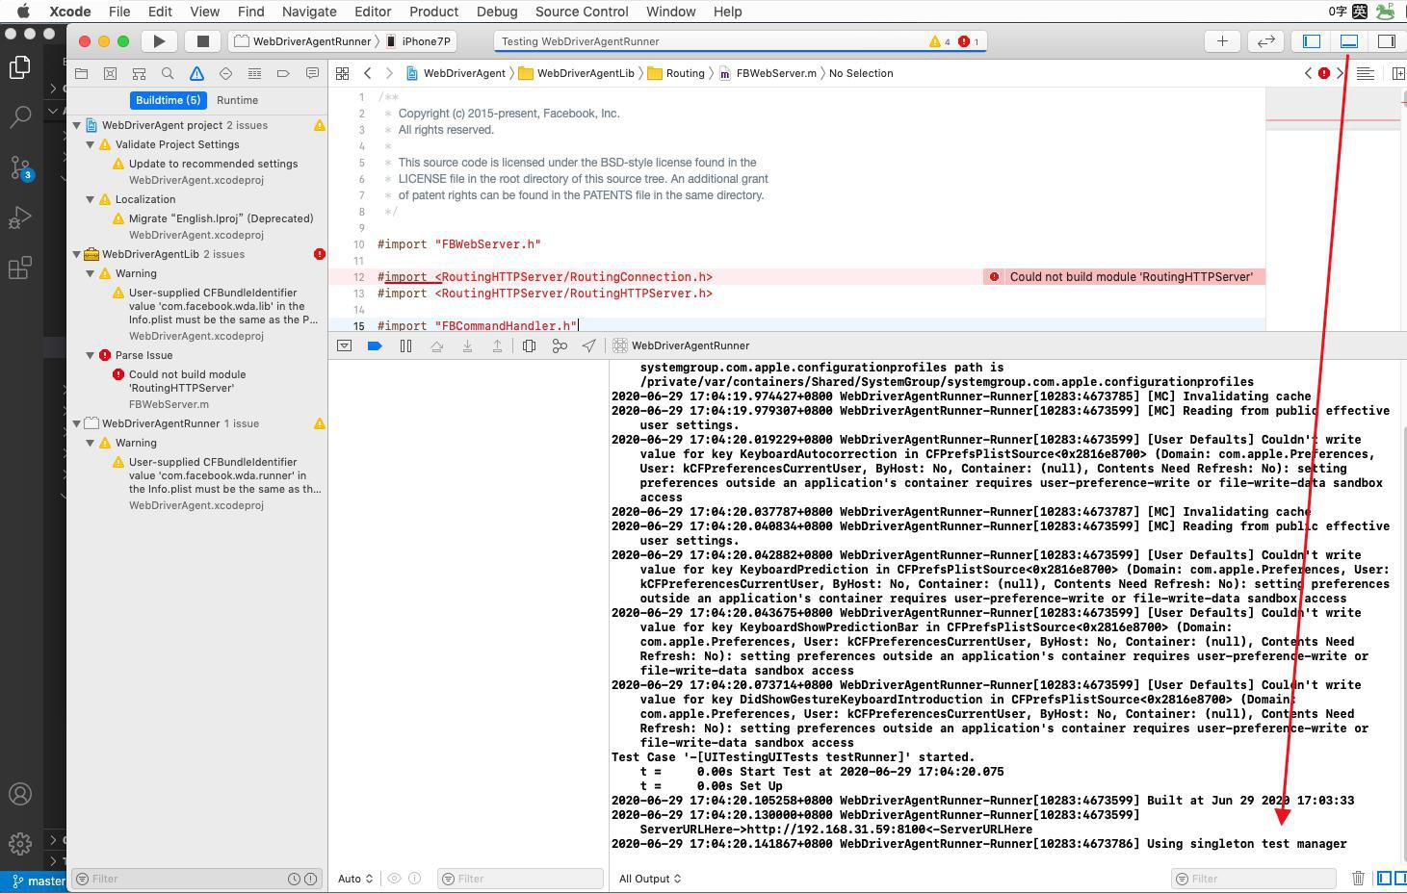Screen dimensions: 1407x894
Task: Open the Breakpoint navigator
Action: pos(283,73)
